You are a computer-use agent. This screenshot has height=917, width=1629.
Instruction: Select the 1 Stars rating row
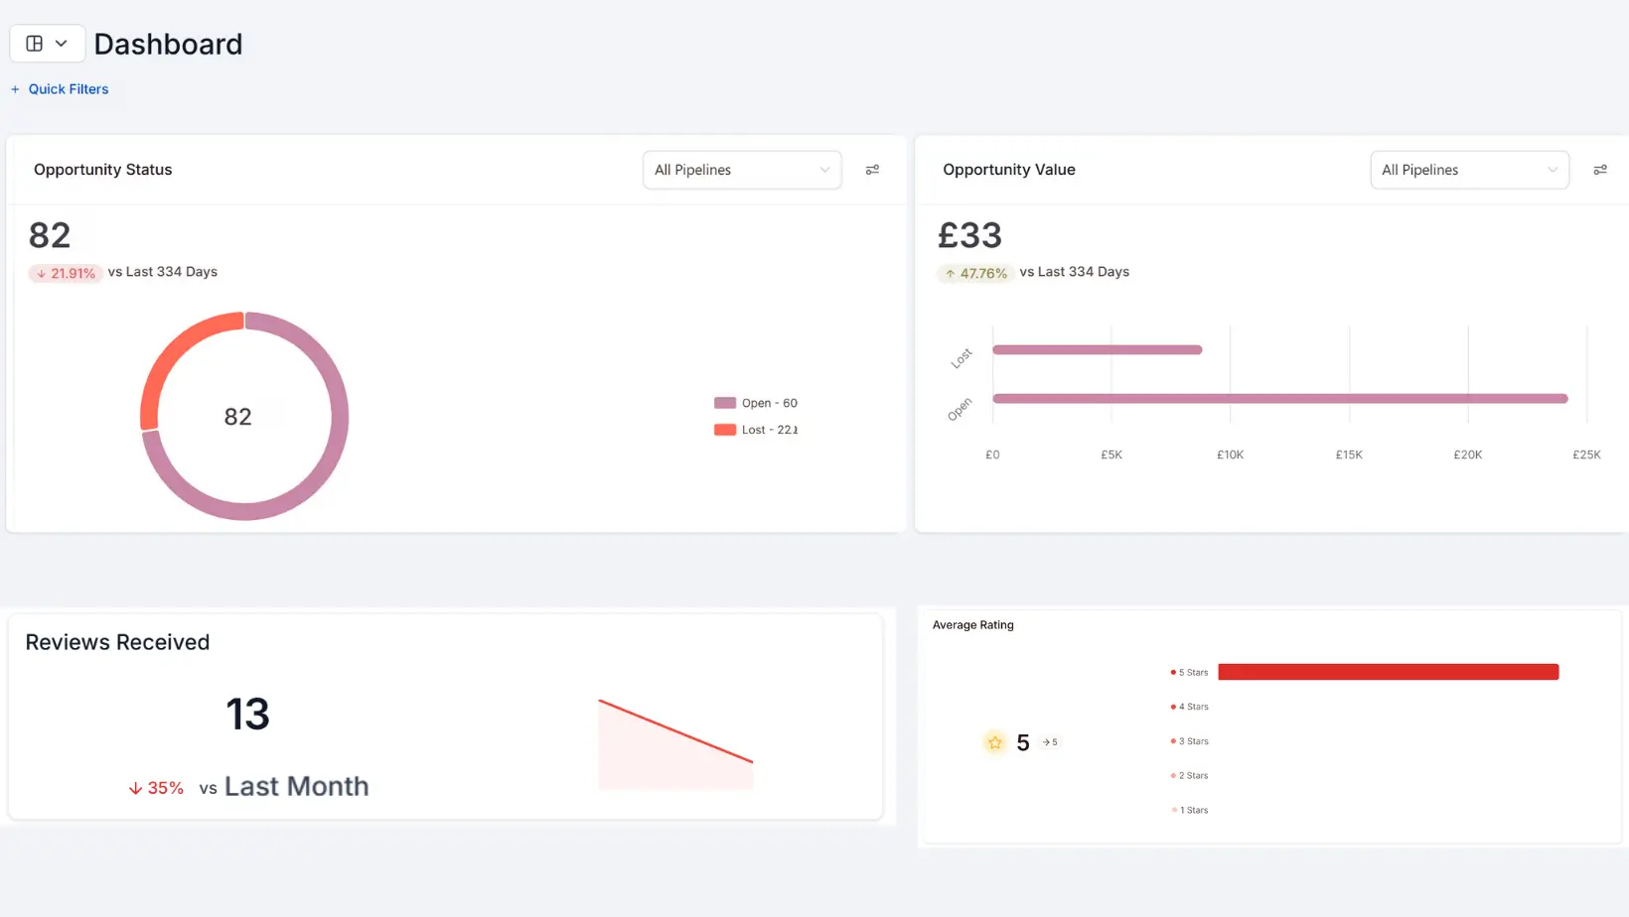[x=1190, y=810]
